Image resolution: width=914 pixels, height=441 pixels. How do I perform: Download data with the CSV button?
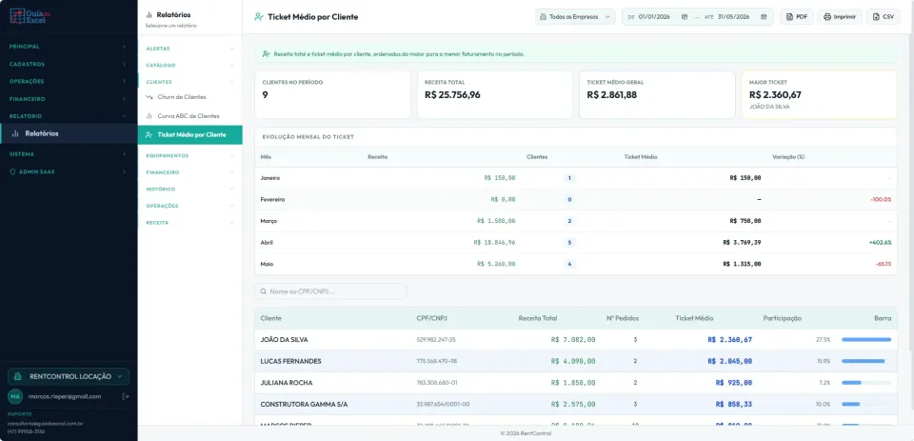pos(884,17)
